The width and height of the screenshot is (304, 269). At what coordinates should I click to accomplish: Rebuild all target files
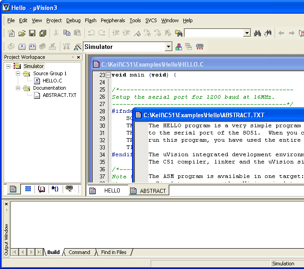click(32, 47)
